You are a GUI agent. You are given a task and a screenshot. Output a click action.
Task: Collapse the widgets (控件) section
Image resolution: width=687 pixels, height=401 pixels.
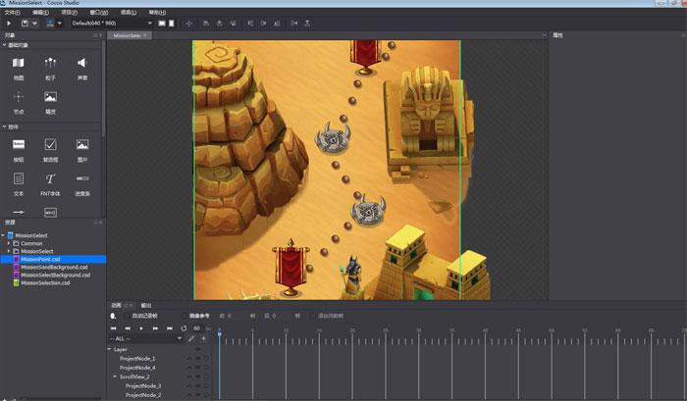point(4,126)
